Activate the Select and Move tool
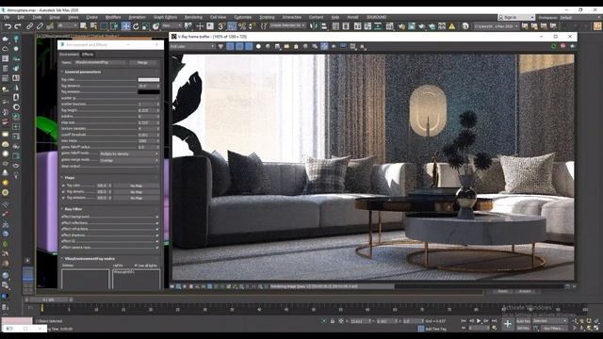 [125, 26]
